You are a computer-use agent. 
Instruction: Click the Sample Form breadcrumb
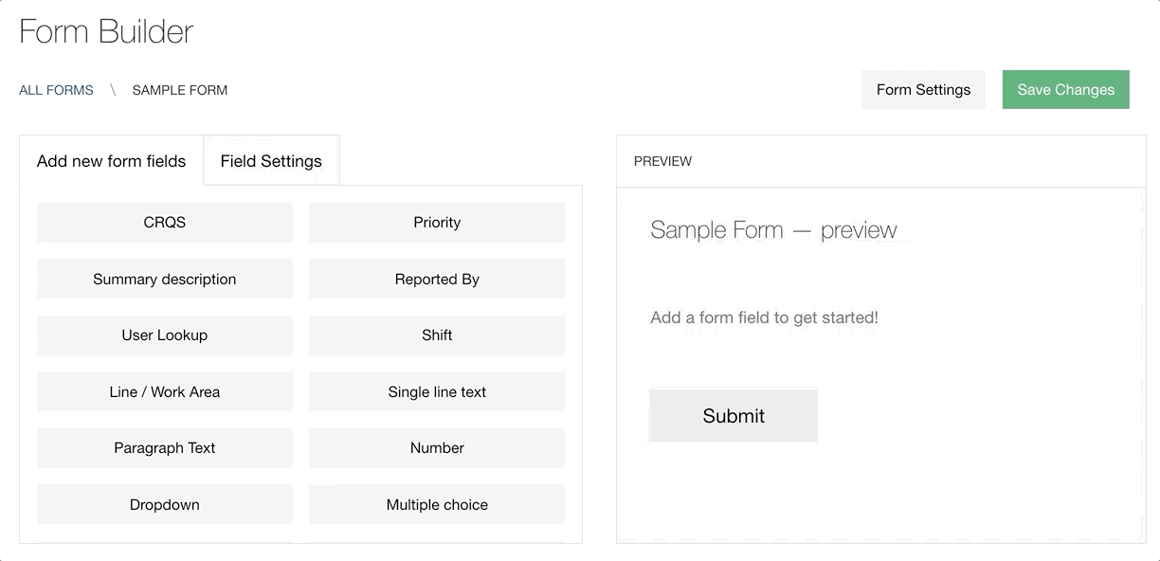tap(180, 91)
